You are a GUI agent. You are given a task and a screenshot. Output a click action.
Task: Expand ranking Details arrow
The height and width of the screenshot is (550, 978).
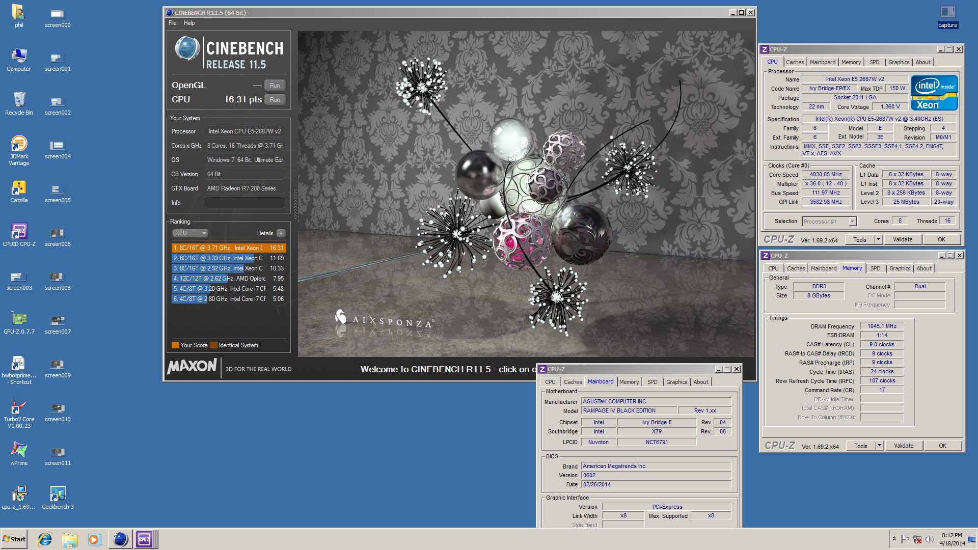[x=281, y=233]
